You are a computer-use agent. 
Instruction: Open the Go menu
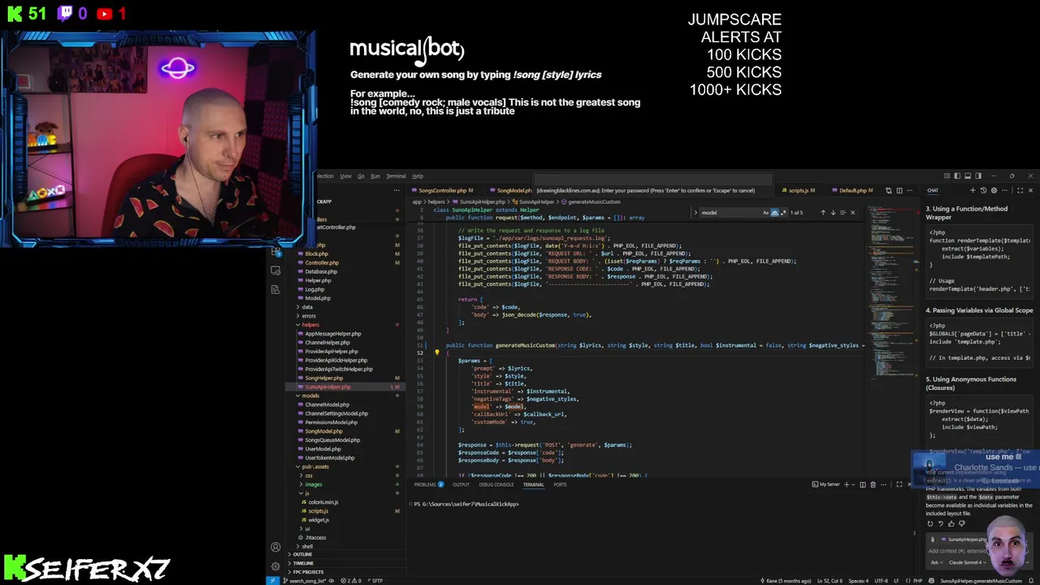[x=361, y=176]
